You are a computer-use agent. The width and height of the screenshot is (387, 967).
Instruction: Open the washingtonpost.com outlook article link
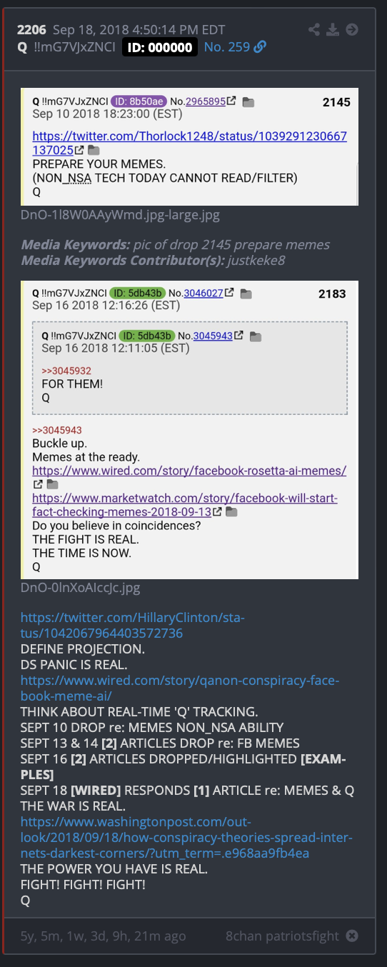pyautogui.click(x=186, y=836)
